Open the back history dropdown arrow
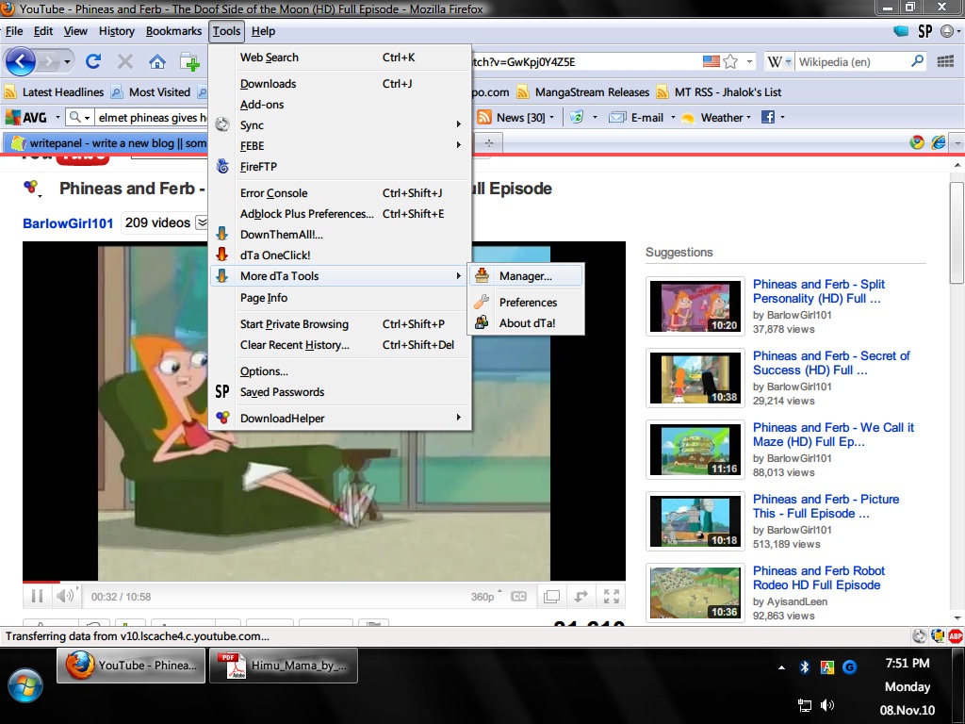This screenshot has width=965, height=724. tap(67, 61)
